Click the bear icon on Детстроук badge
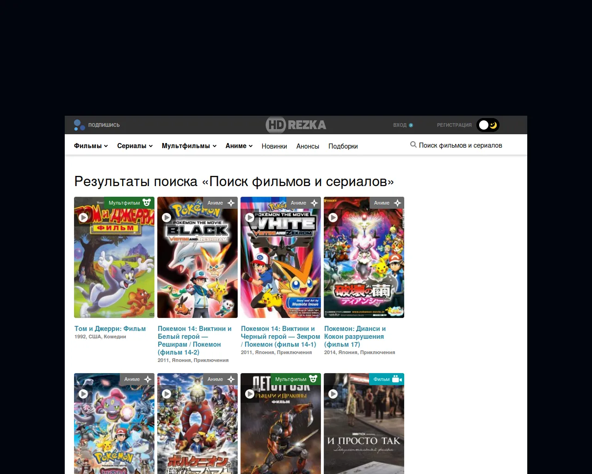The height and width of the screenshot is (474, 592). tap(313, 379)
